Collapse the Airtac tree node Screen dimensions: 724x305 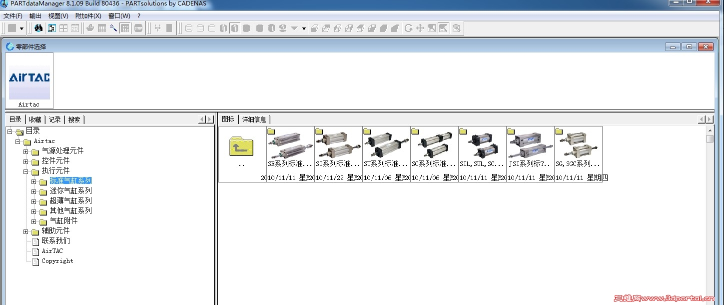click(x=18, y=141)
